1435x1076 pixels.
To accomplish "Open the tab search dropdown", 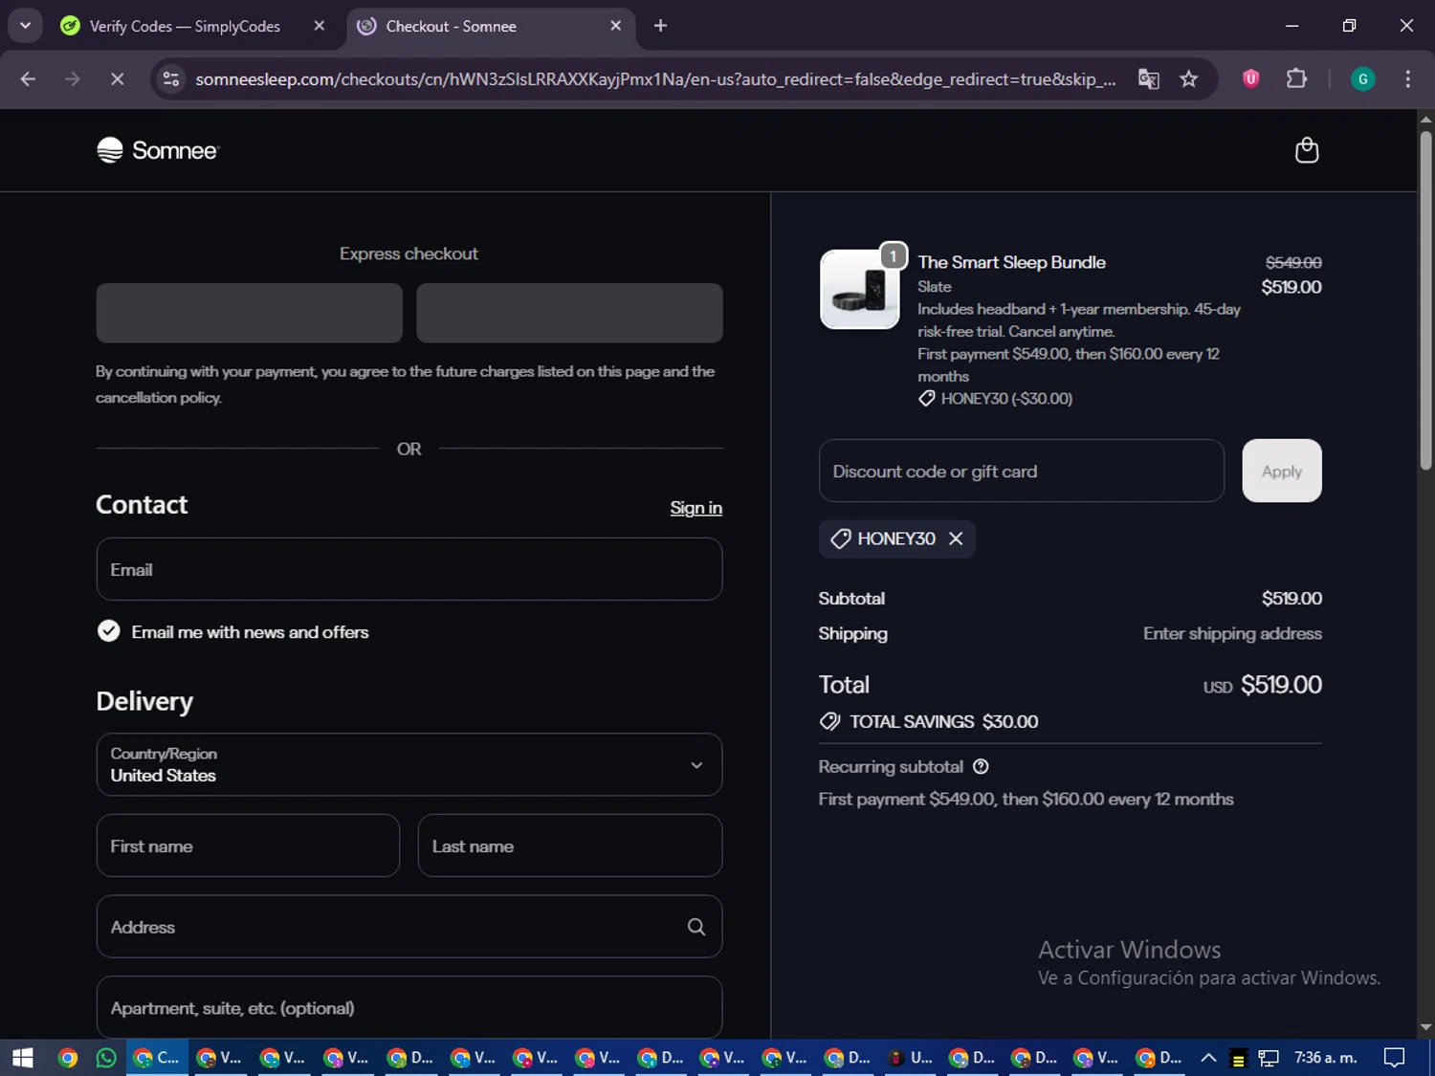I will click(25, 26).
